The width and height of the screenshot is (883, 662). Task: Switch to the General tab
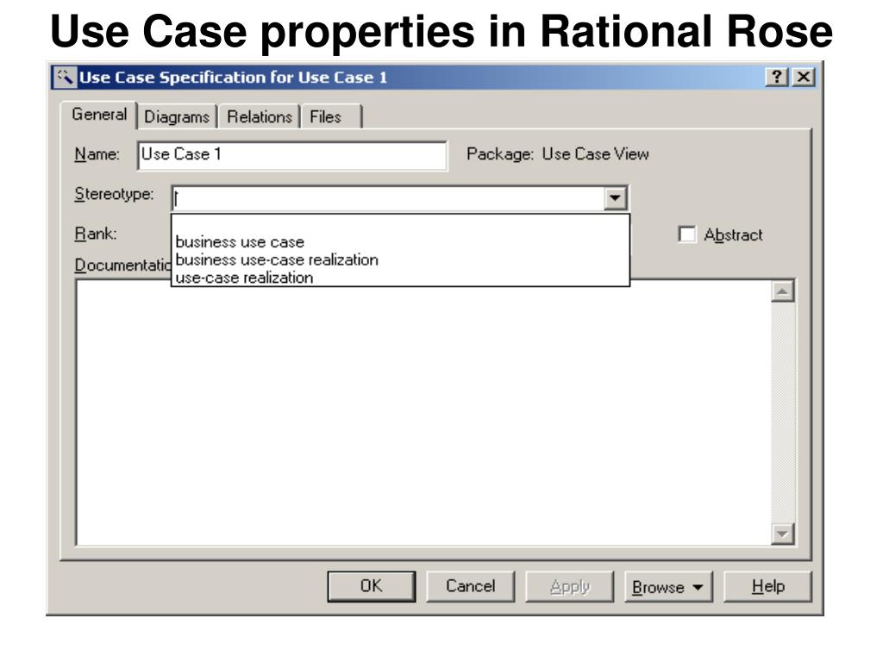99,115
